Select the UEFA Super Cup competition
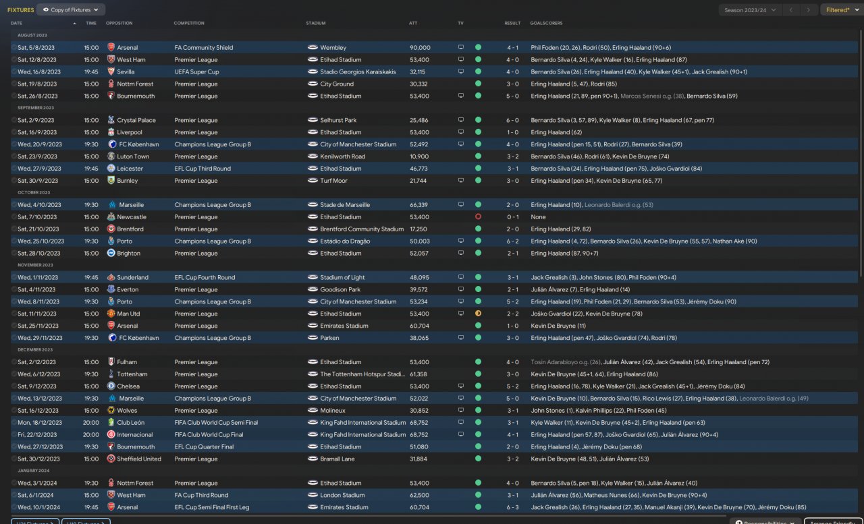The width and height of the screenshot is (864, 524). [197, 72]
